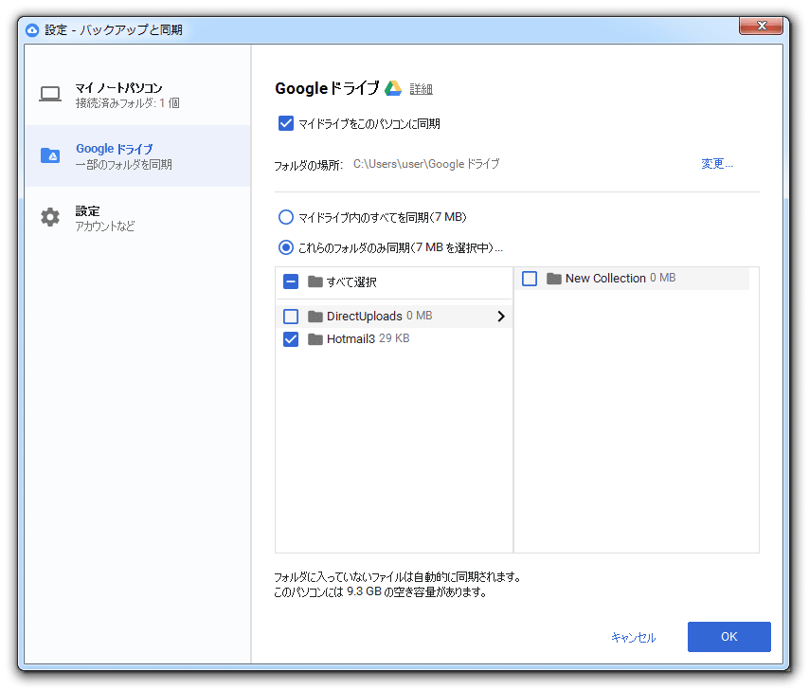Click the 29 KB size text
The image size is (809, 690).
(x=394, y=338)
